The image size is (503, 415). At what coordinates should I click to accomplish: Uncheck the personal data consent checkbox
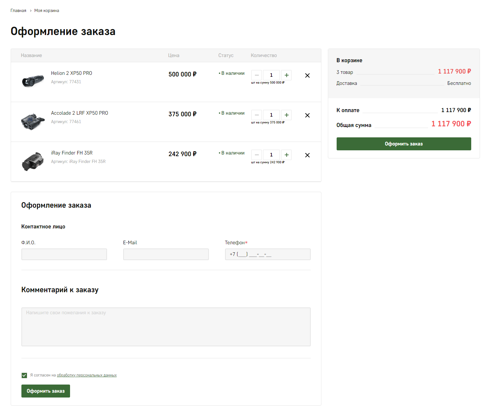(x=24, y=375)
